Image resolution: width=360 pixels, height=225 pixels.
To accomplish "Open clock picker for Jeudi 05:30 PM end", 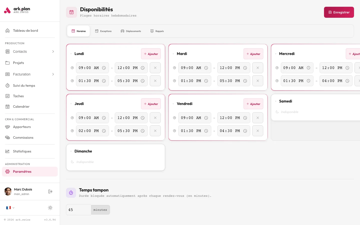I will (x=143, y=131).
